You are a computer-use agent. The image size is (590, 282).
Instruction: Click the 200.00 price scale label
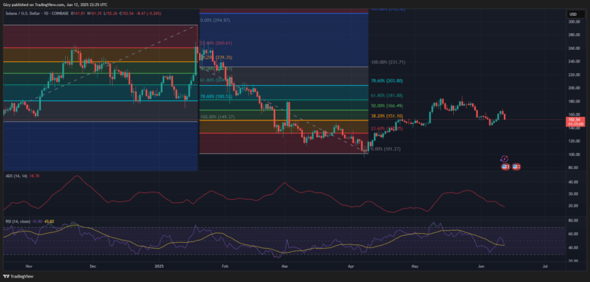pyautogui.click(x=573, y=87)
